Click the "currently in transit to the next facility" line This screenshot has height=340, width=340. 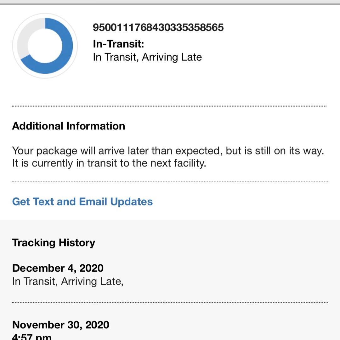[109, 163]
